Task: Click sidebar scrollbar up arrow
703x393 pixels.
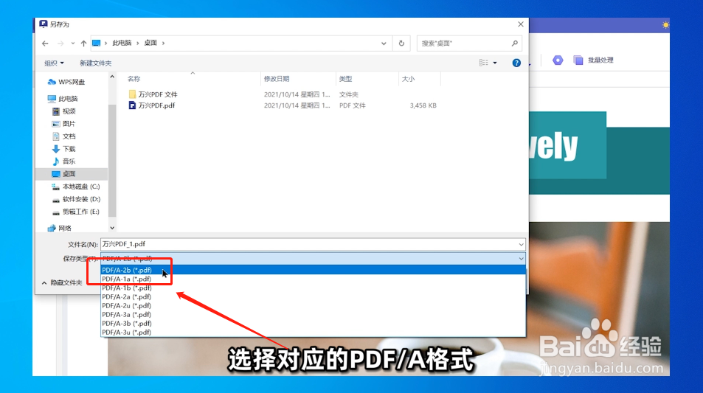Action: pos(112,77)
